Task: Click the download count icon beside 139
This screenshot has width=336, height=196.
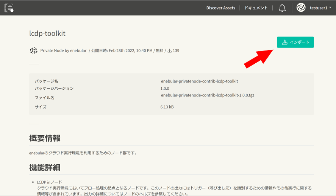Action: [x=169, y=51]
